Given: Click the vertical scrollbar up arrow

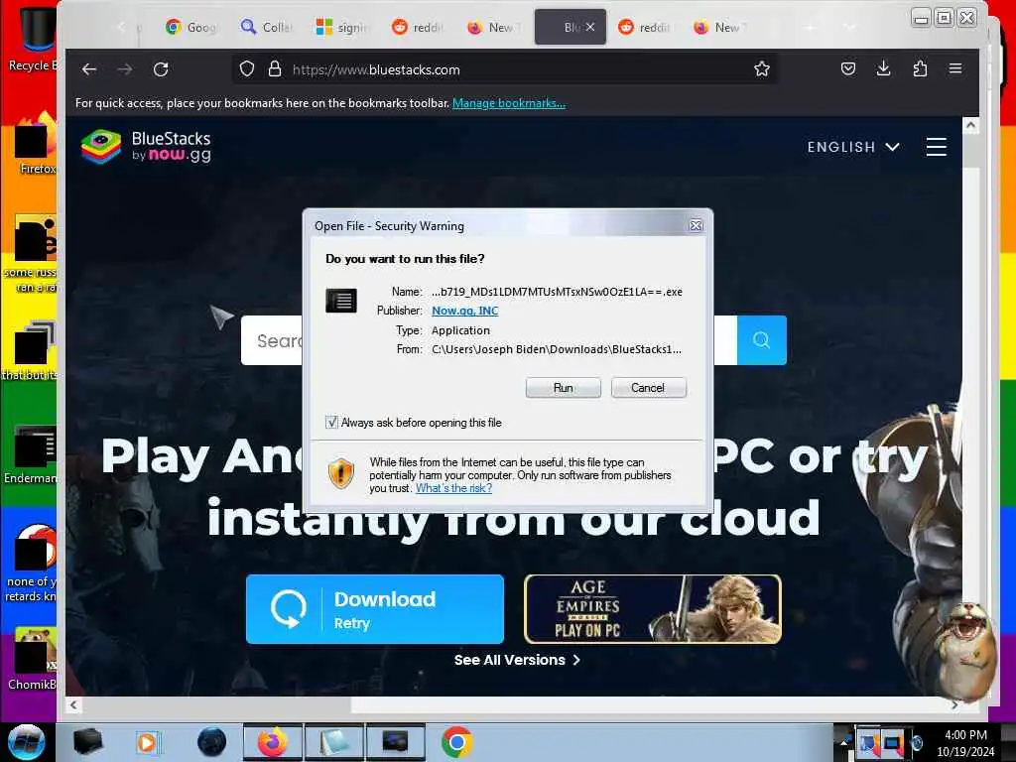Looking at the screenshot, I should pyautogui.click(x=970, y=125).
